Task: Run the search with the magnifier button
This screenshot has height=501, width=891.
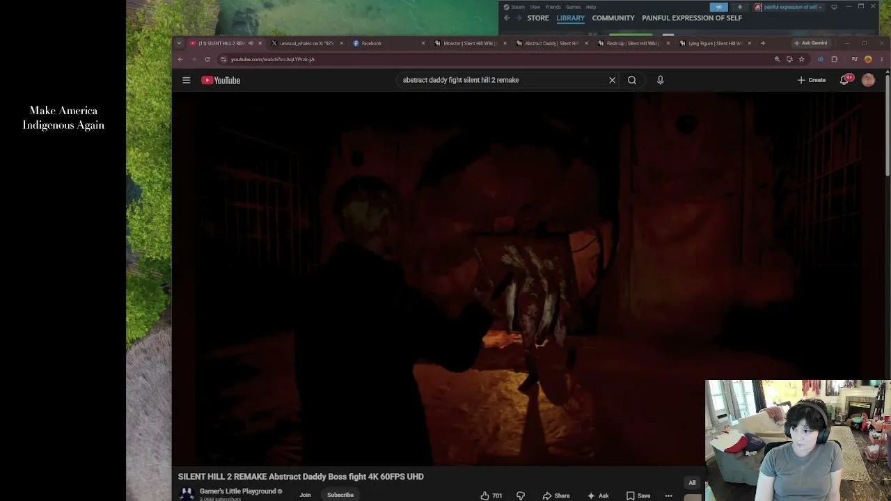Action: 632,80
